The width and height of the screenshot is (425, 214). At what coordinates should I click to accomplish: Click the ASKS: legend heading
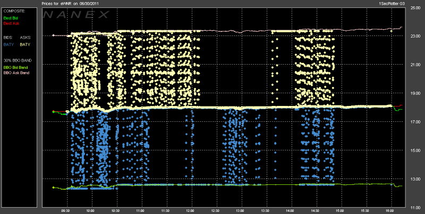tap(25, 38)
